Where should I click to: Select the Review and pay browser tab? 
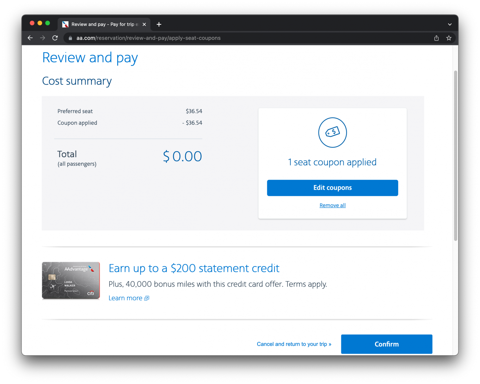[x=103, y=24]
